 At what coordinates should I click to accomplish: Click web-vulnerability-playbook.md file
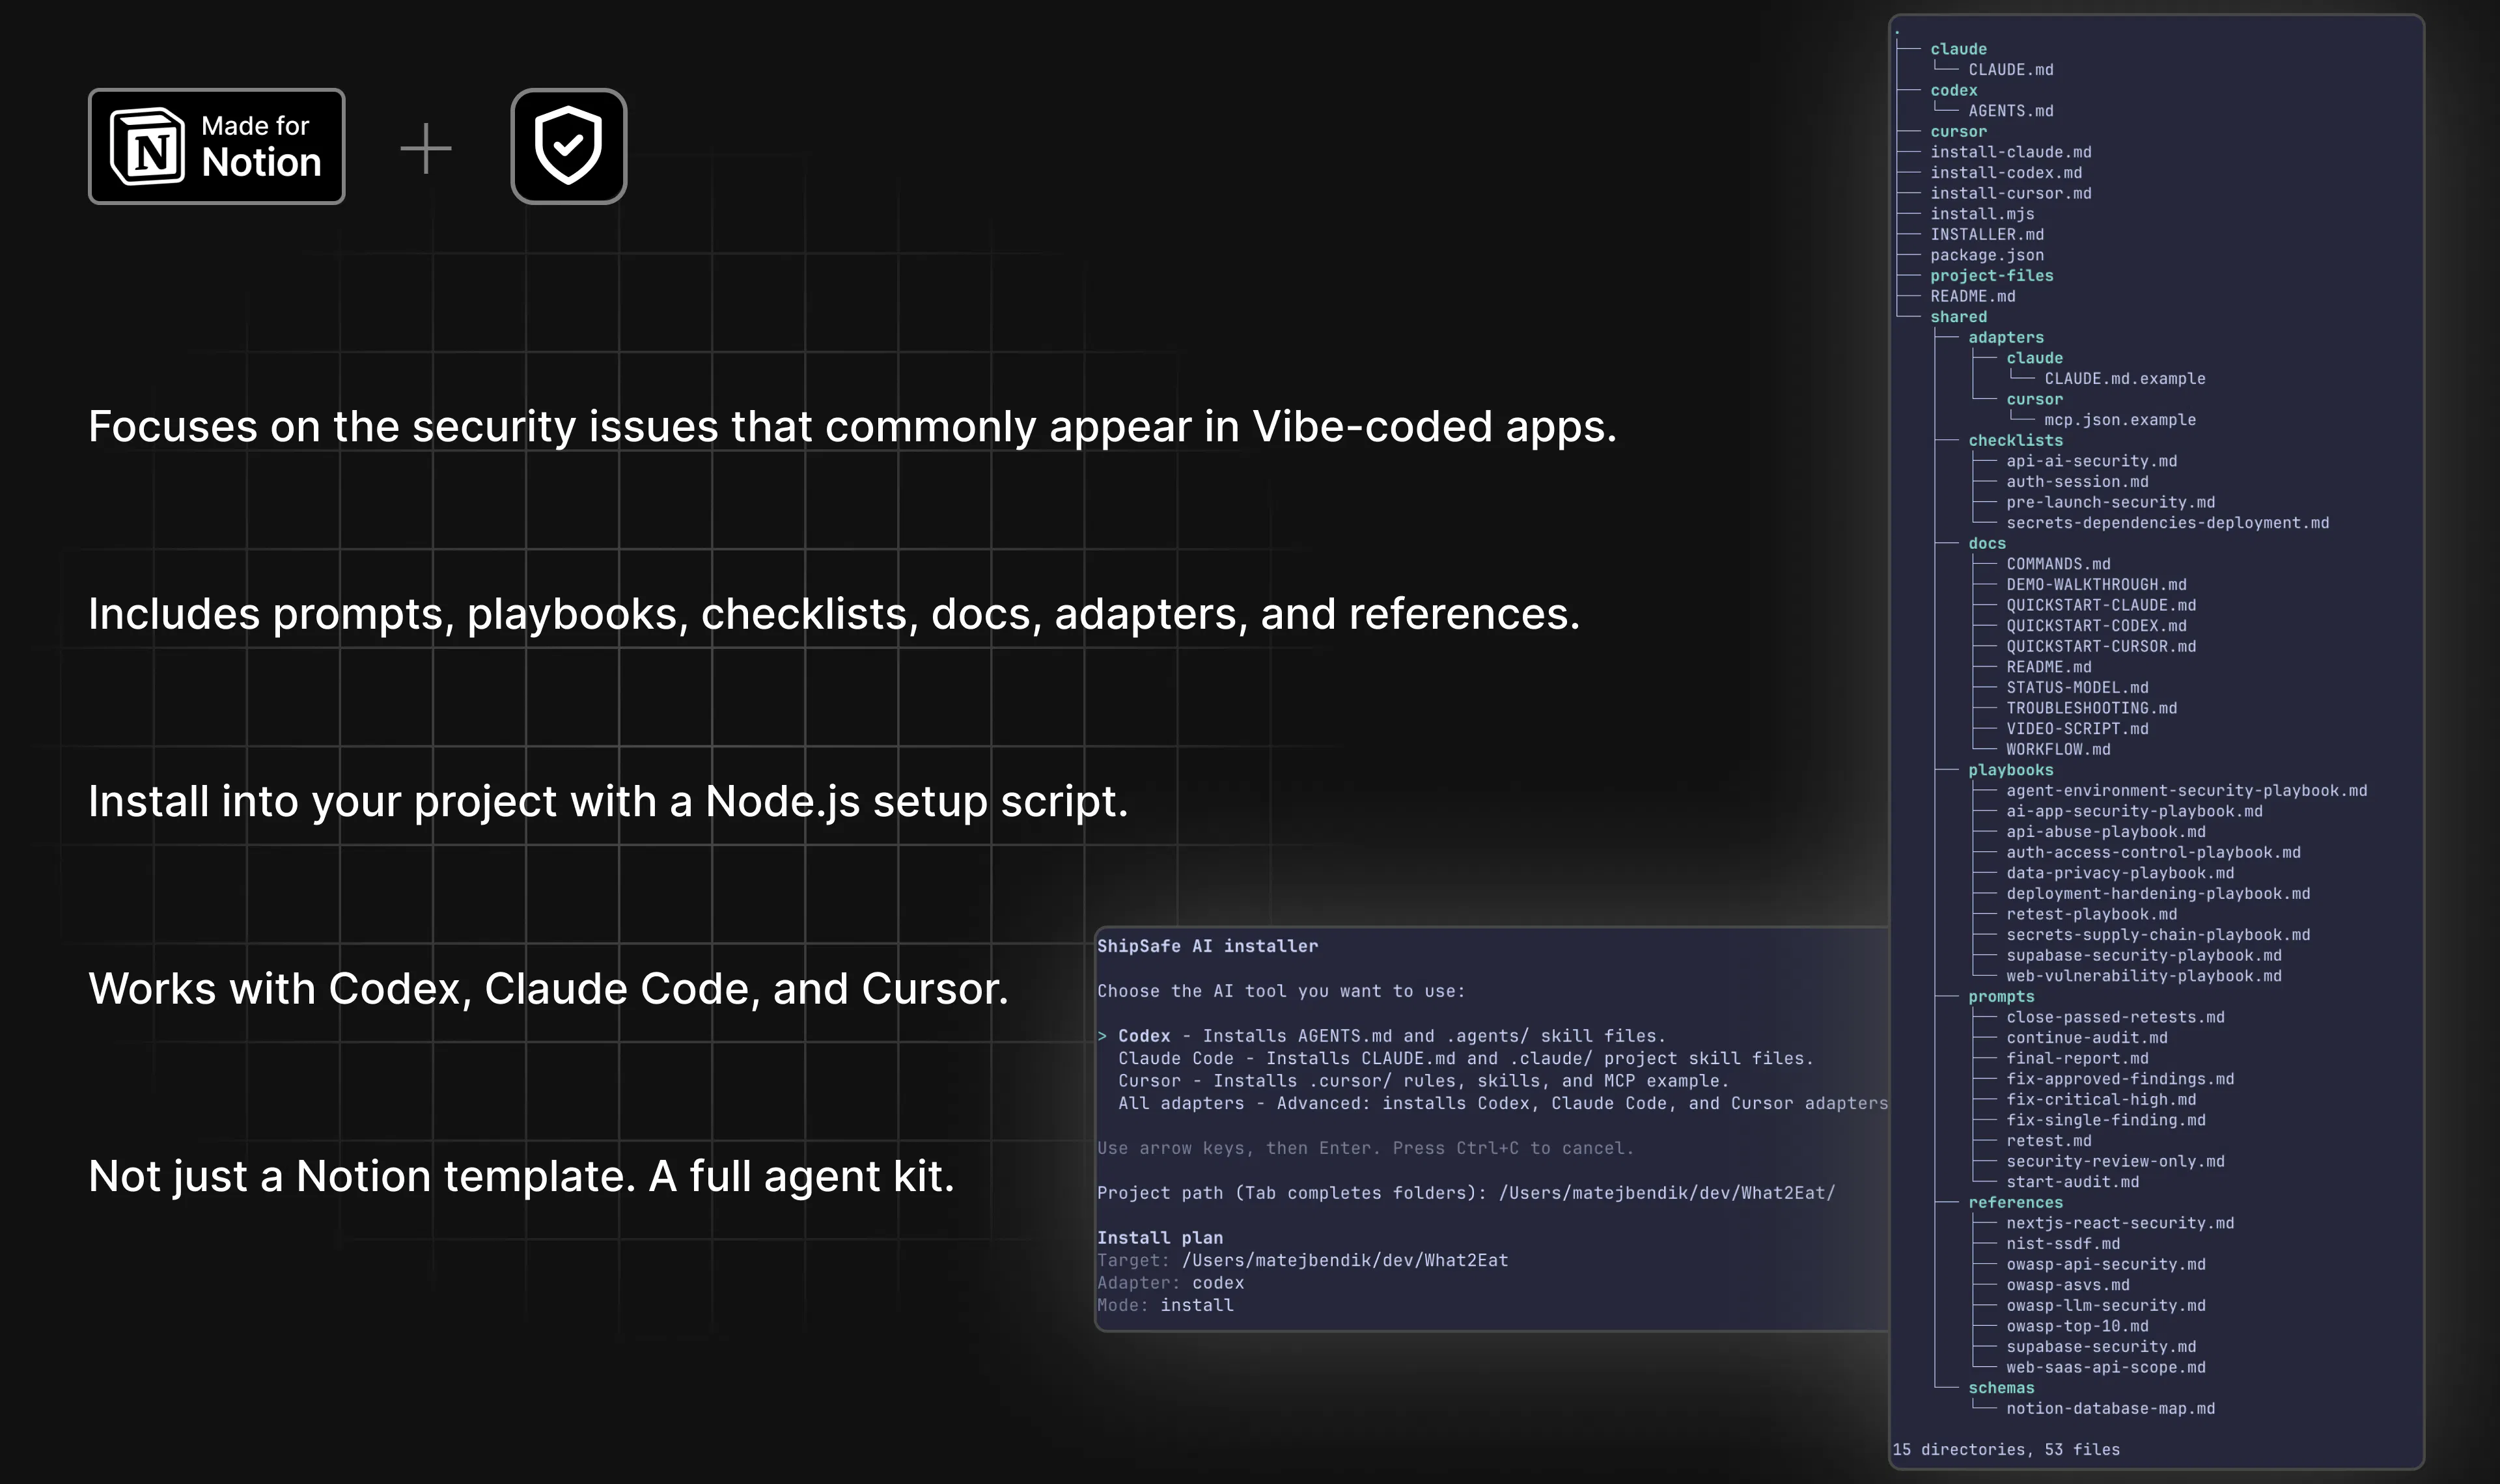pyautogui.click(x=2144, y=976)
